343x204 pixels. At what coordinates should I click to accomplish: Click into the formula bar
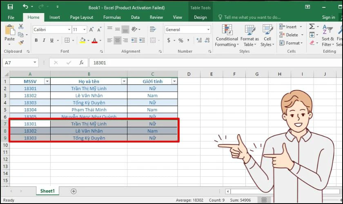click(x=216, y=63)
